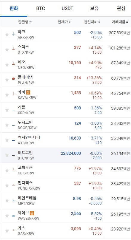Screen dimensions: 131x240
Task: Click the red candle icon for 플레이댑
Action: point(13,78)
